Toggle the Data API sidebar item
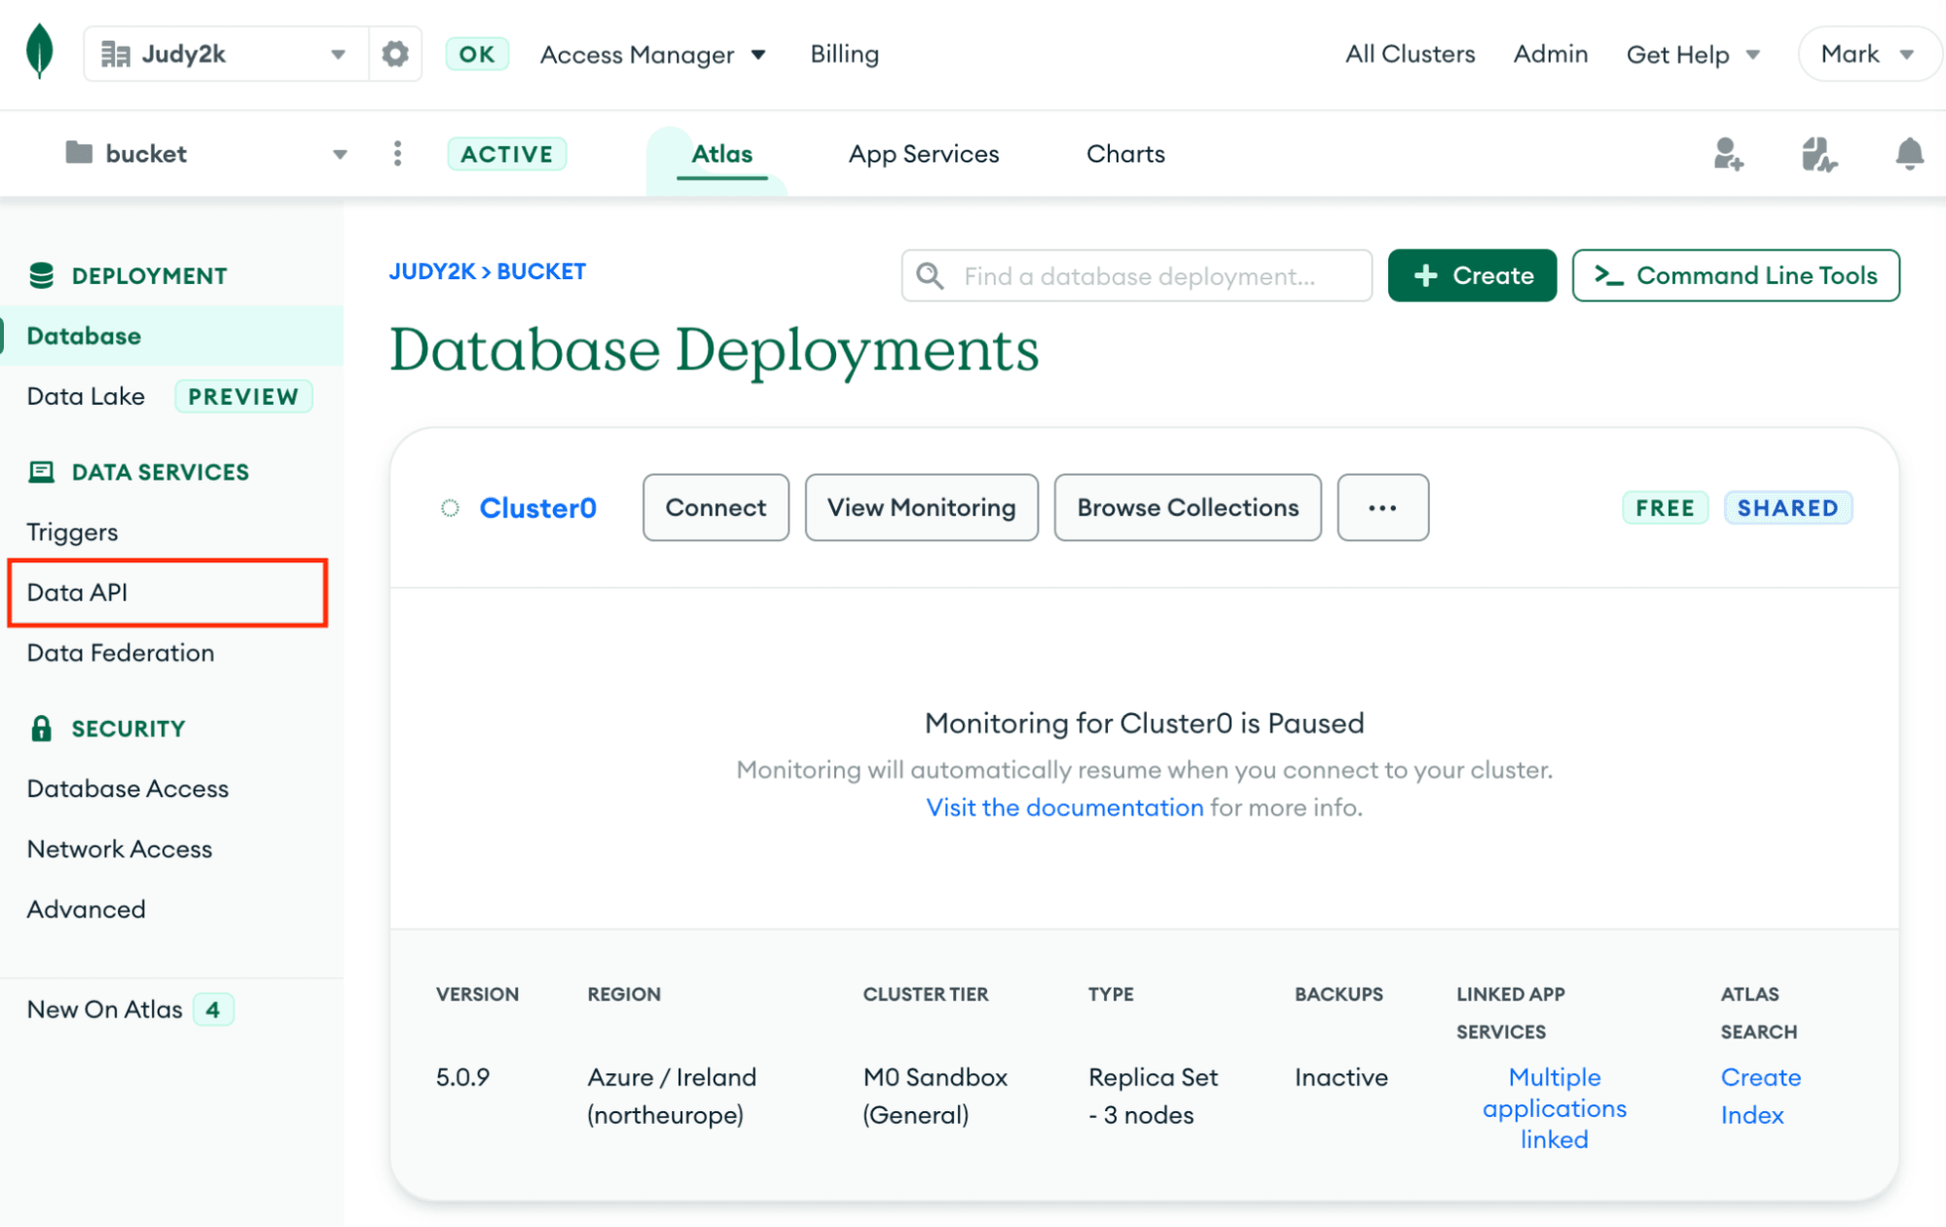1946x1227 pixels. [78, 591]
